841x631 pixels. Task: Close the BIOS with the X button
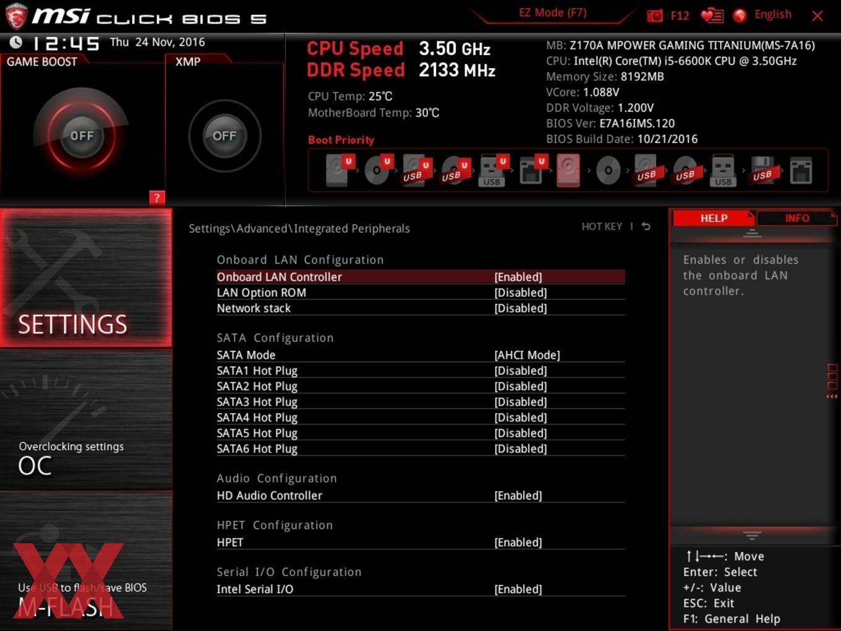[x=818, y=16]
